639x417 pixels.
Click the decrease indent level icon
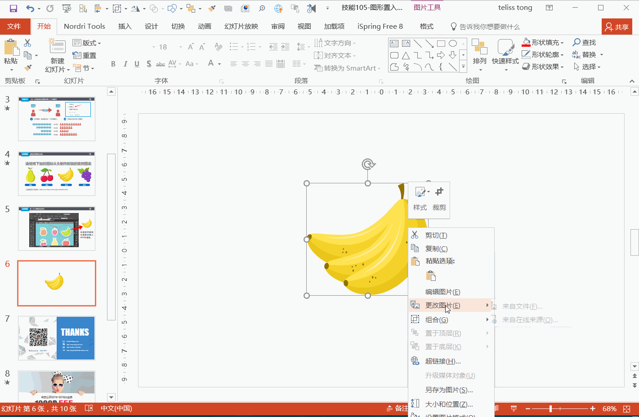[273, 47]
